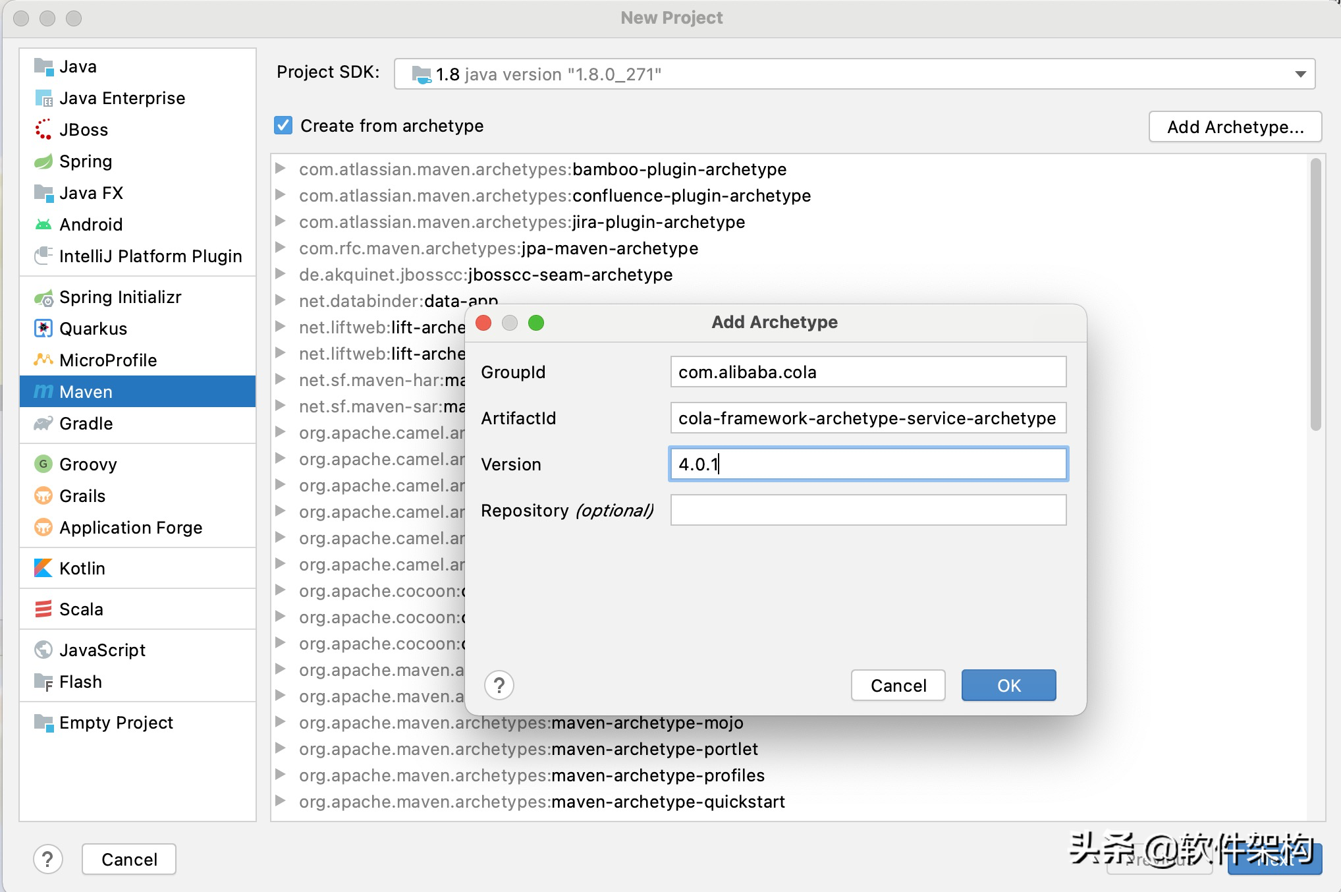Select the Maven project type

pyautogui.click(x=138, y=391)
